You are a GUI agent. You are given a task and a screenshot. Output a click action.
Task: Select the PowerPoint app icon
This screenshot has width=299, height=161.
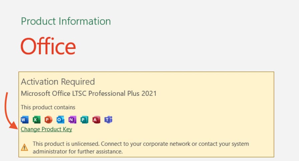[x=48, y=120]
